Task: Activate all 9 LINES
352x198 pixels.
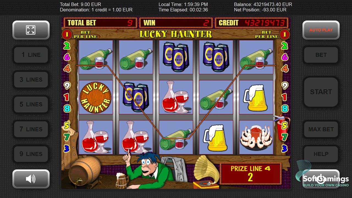Action: tap(31, 154)
